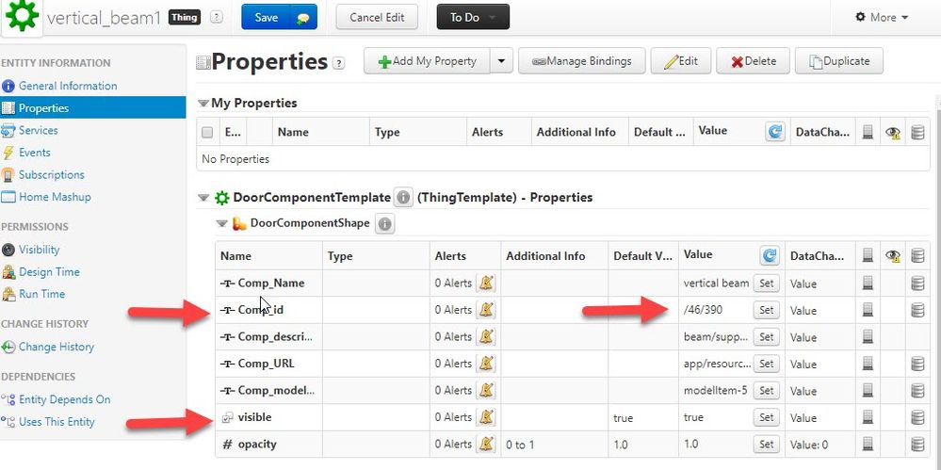The width and height of the screenshot is (941, 470).
Task: Click the read-only eye column header in My Properties
Action: pos(892,133)
